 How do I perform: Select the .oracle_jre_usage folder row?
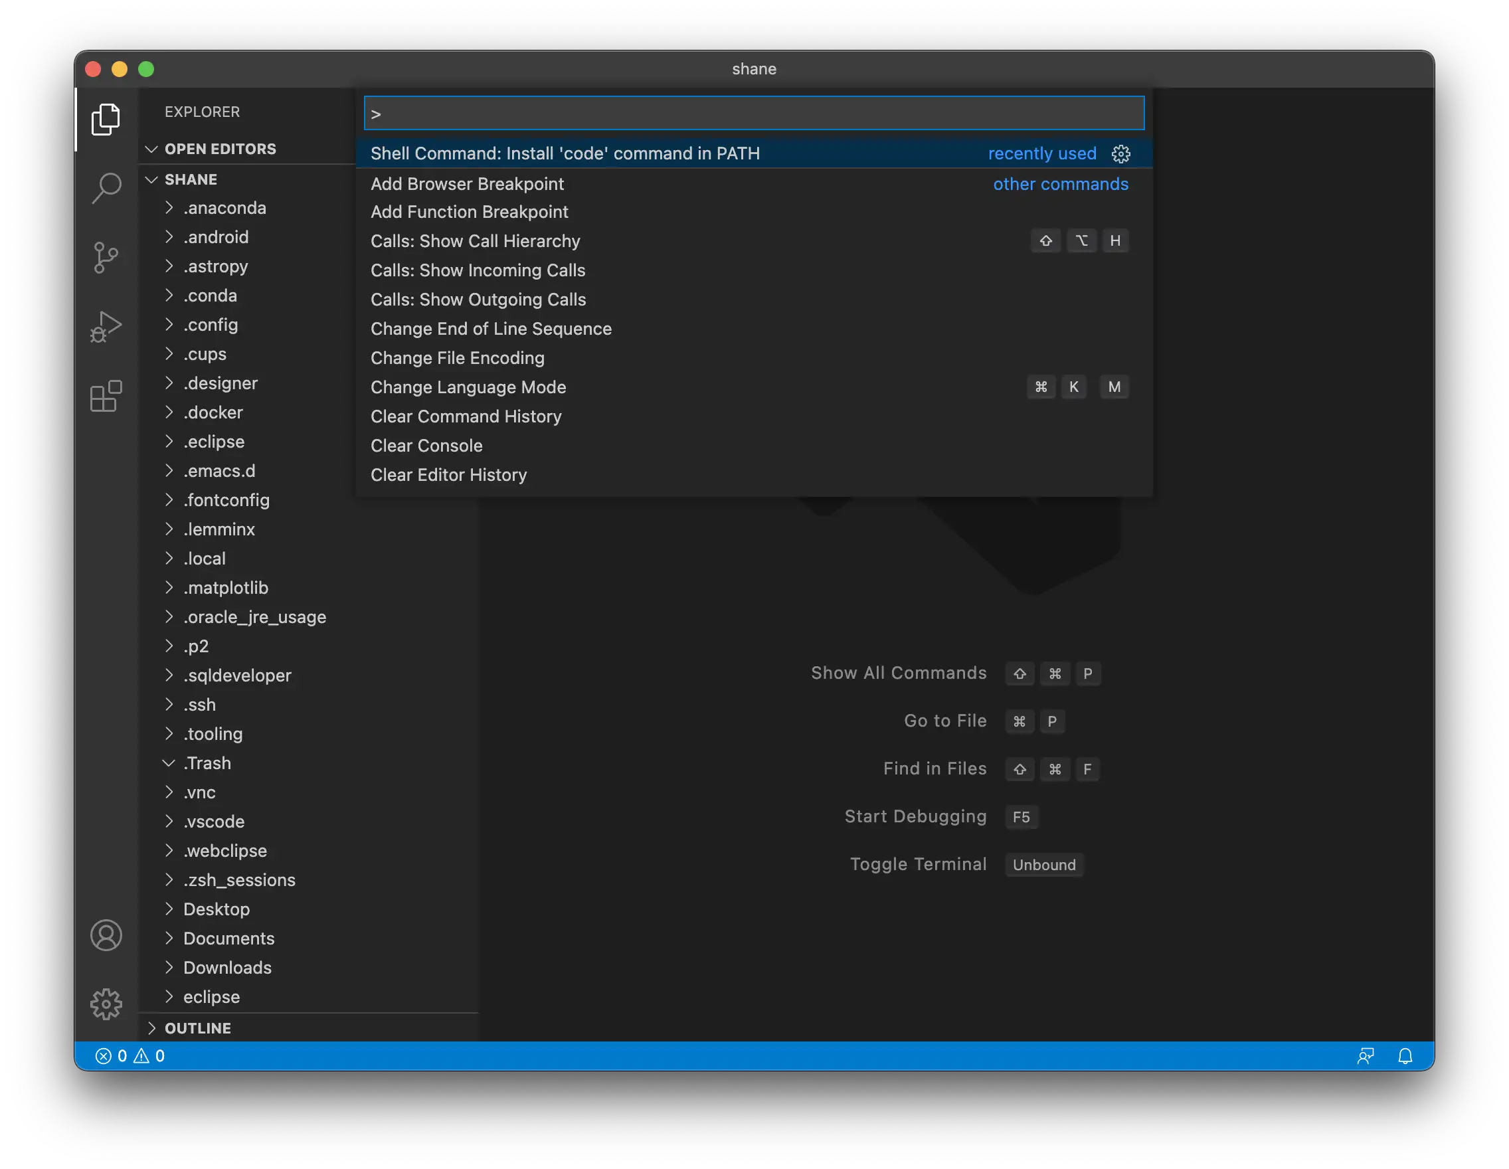click(x=308, y=617)
